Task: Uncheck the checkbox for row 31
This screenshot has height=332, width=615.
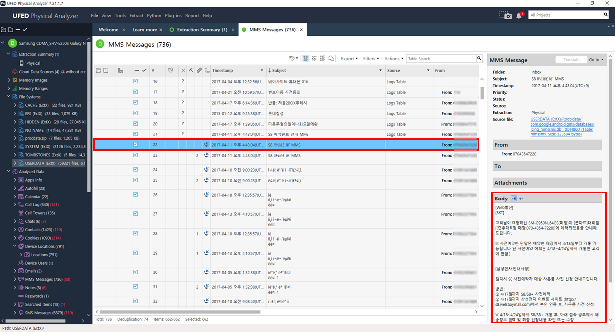Action: coord(136,287)
